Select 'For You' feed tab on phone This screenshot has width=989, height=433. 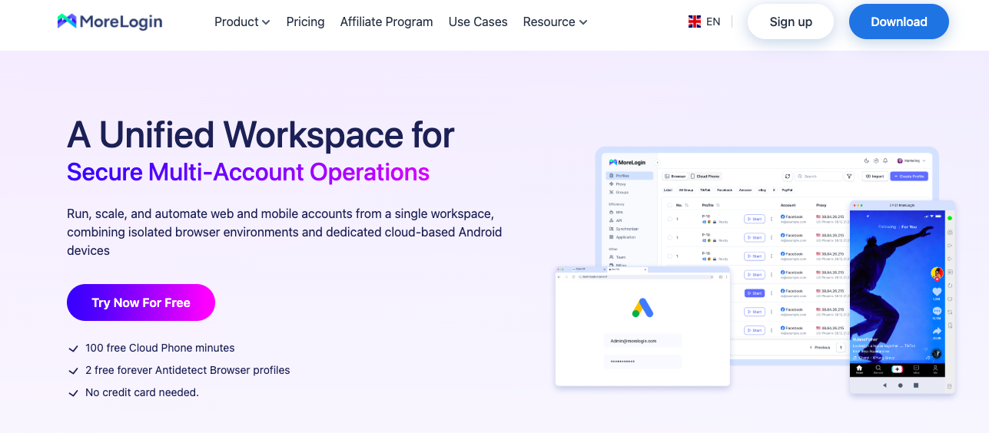(909, 227)
